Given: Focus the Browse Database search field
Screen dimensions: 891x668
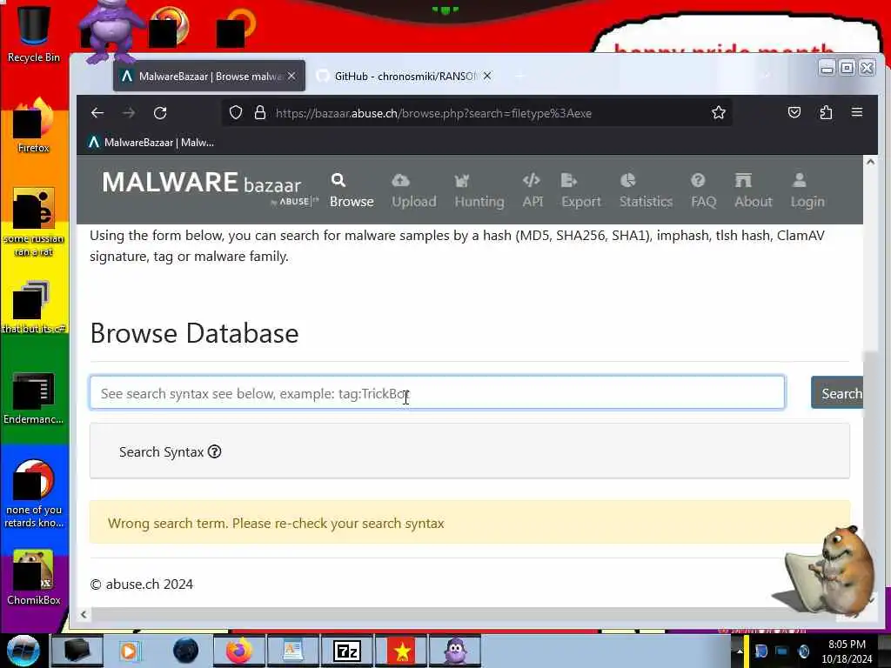Looking at the screenshot, I should point(437,392).
